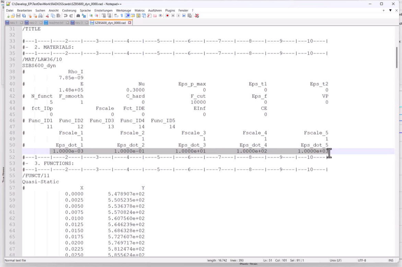Viewport: 402px width, 267px height.
Task: Click the Open file toolbar icon
Action: click(13, 16)
